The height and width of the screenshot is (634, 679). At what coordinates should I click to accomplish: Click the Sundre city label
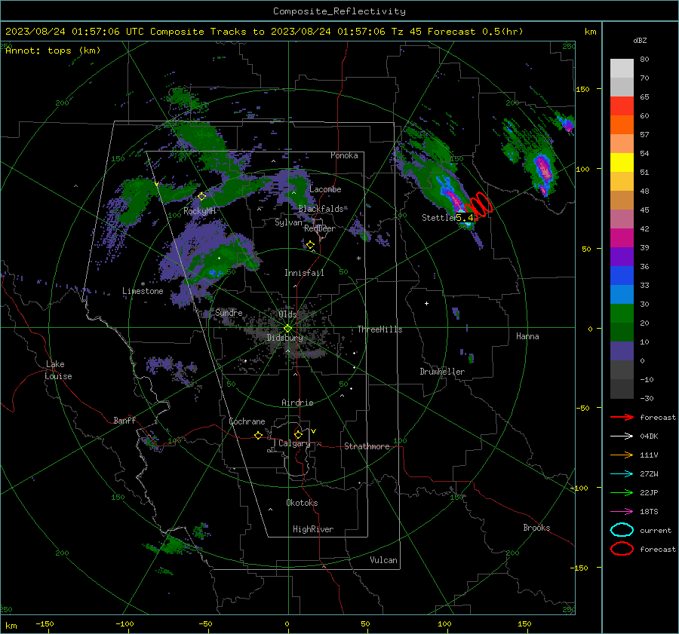coord(229,312)
